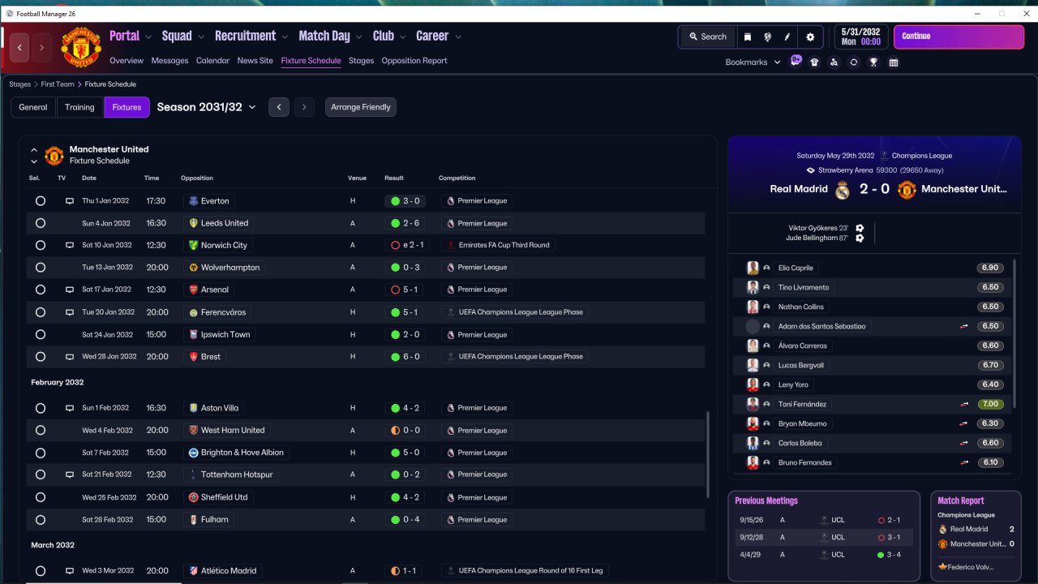1038x584 pixels.
Task: Select the Ferencváros fixture radio button
Action: [x=41, y=312]
